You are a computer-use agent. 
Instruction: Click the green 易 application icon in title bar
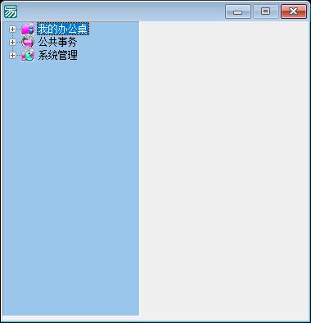pos(11,11)
